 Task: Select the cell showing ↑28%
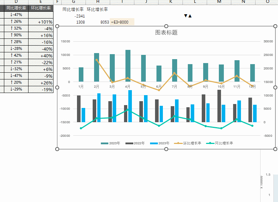click(16, 42)
